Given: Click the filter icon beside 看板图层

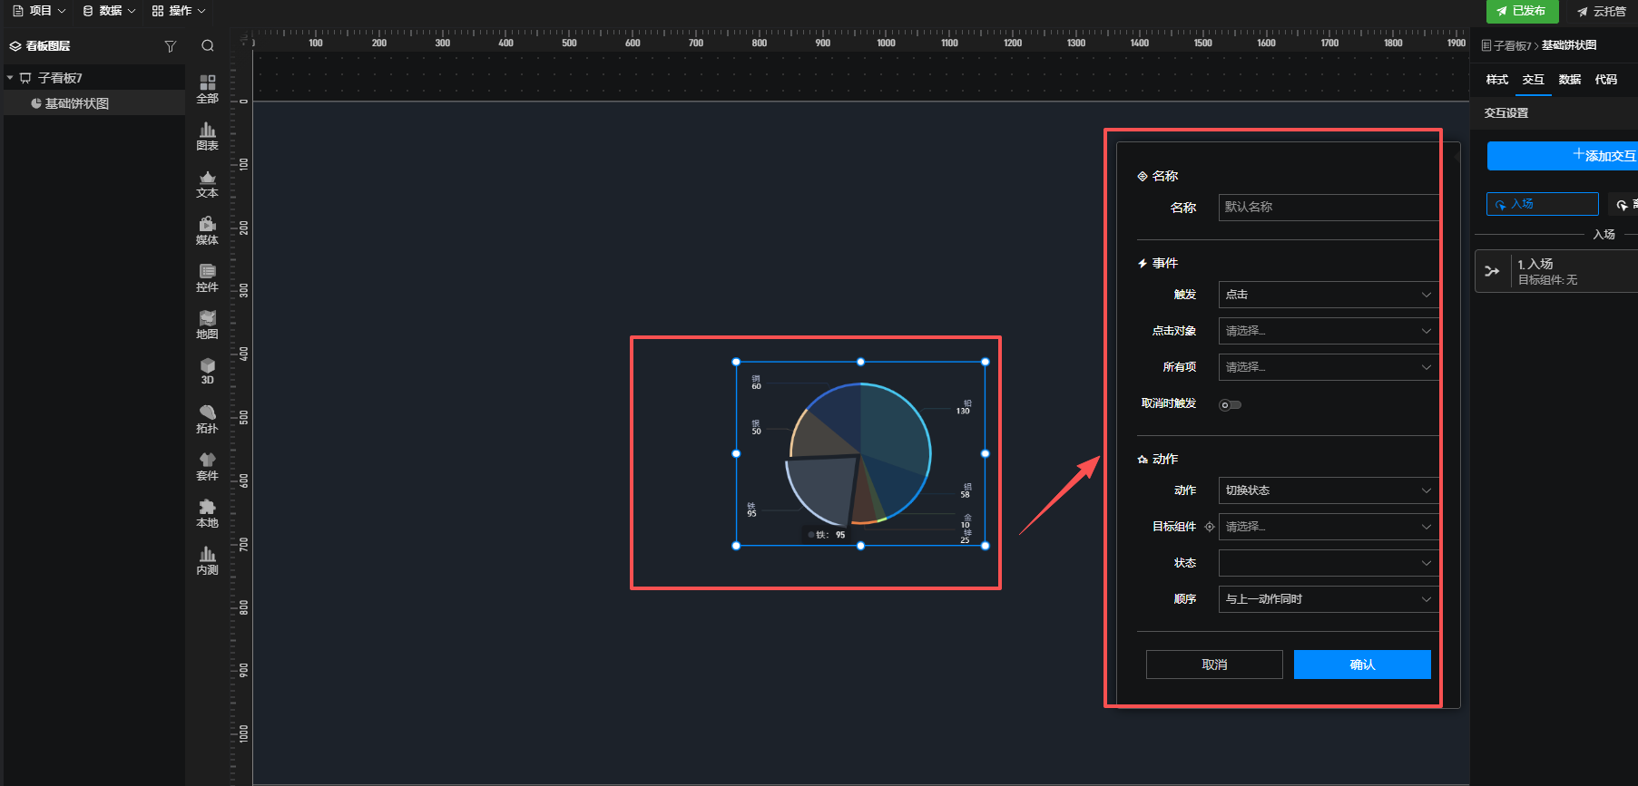Looking at the screenshot, I should tap(170, 46).
